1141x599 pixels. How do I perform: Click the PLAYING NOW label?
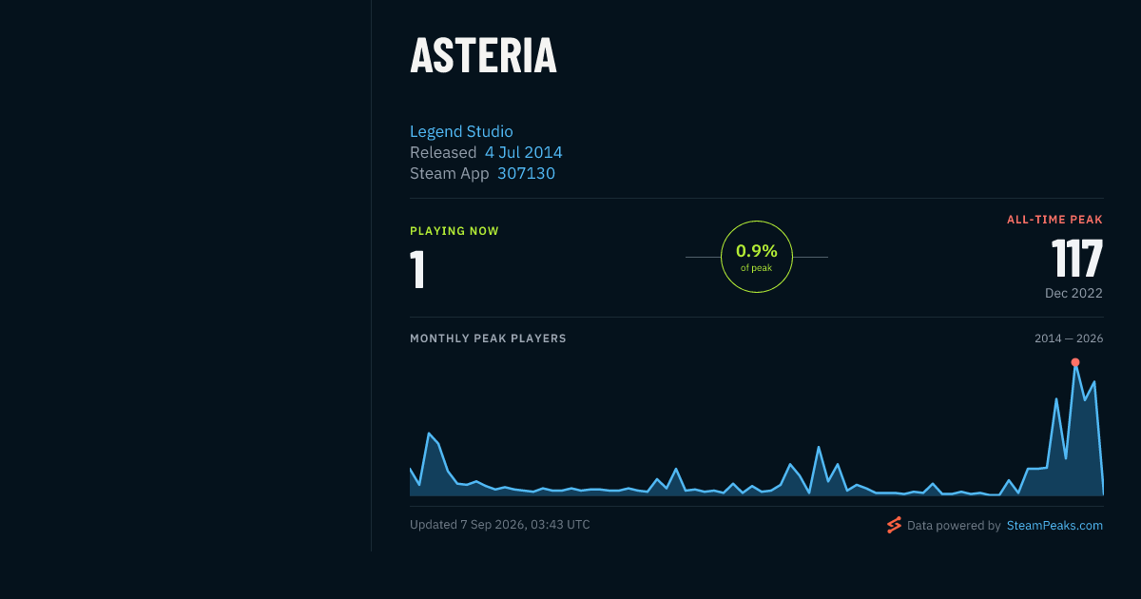(454, 231)
